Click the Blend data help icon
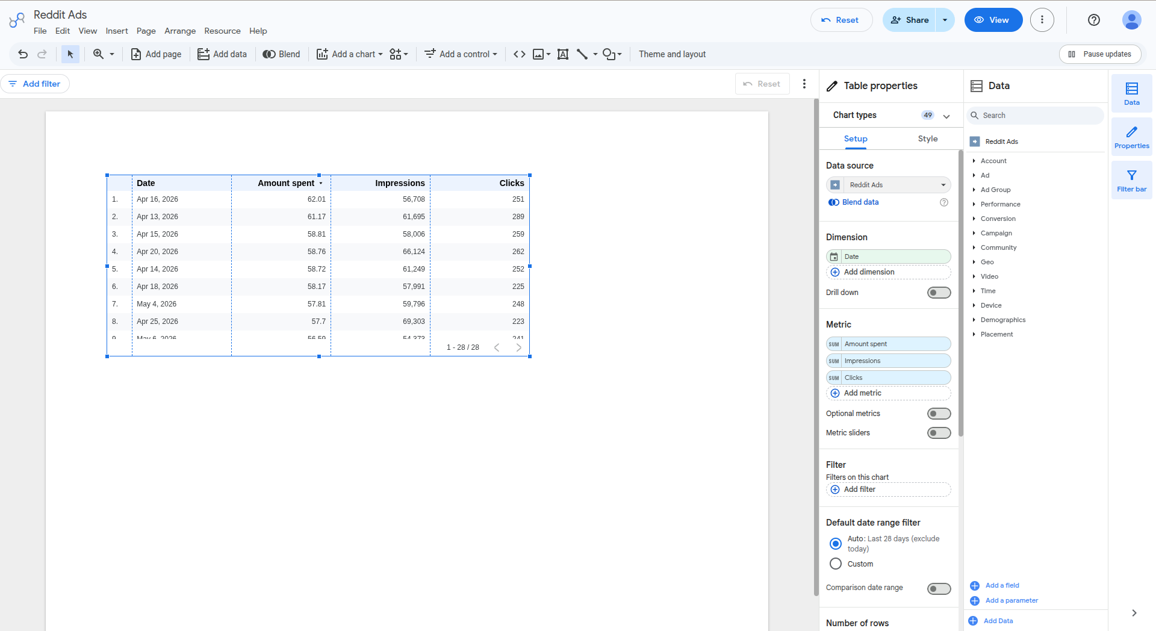Viewport: 1156px width, 631px height. coord(944,202)
